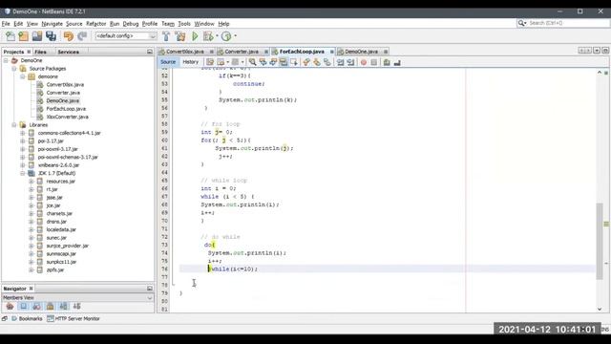Click the Redo arrow icon
The height and width of the screenshot is (344, 611).
(82, 36)
